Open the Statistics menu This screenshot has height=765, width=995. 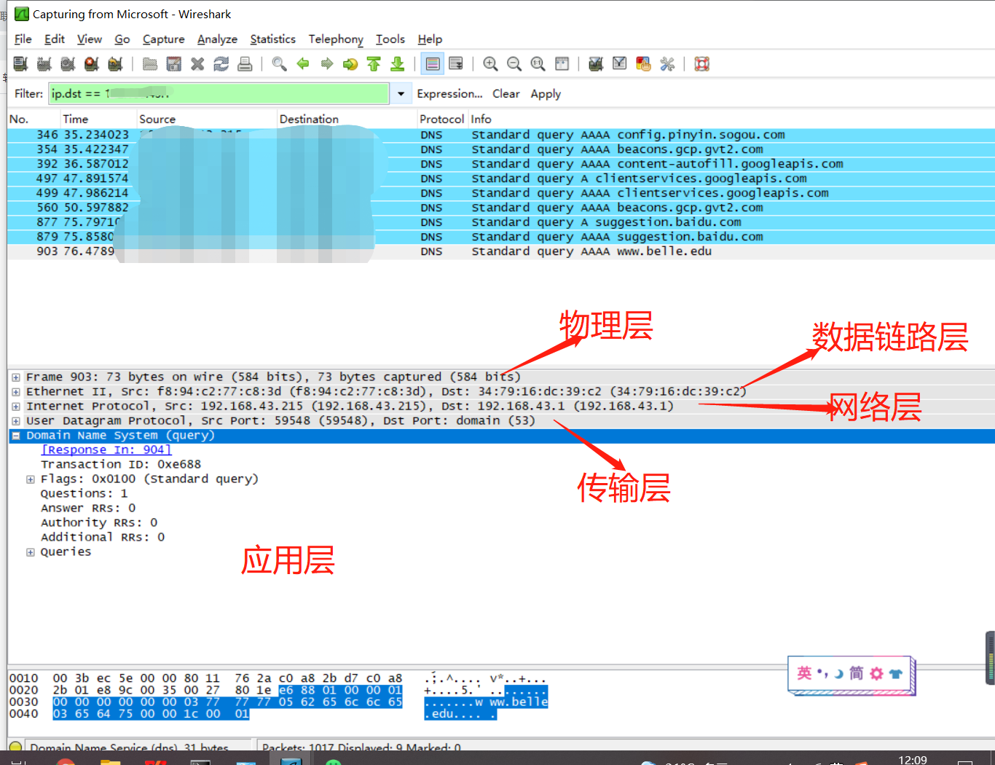coord(272,39)
